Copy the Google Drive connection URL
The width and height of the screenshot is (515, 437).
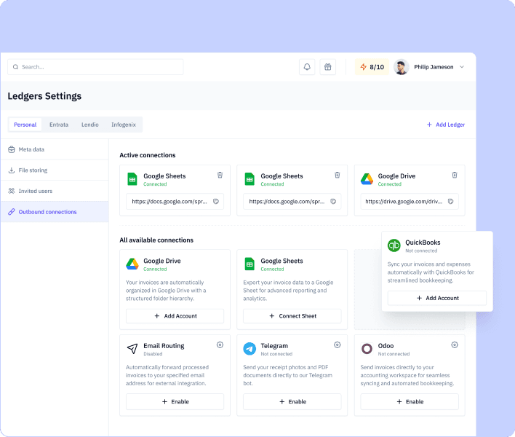tap(451, 202)
